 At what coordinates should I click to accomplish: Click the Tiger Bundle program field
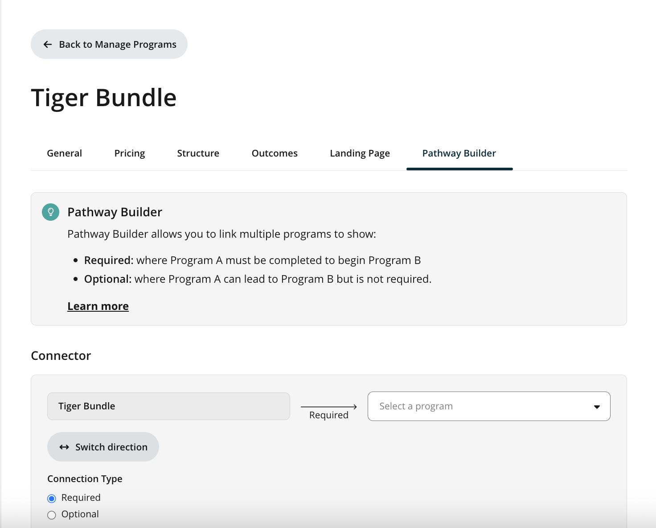[x=168, y=406]
